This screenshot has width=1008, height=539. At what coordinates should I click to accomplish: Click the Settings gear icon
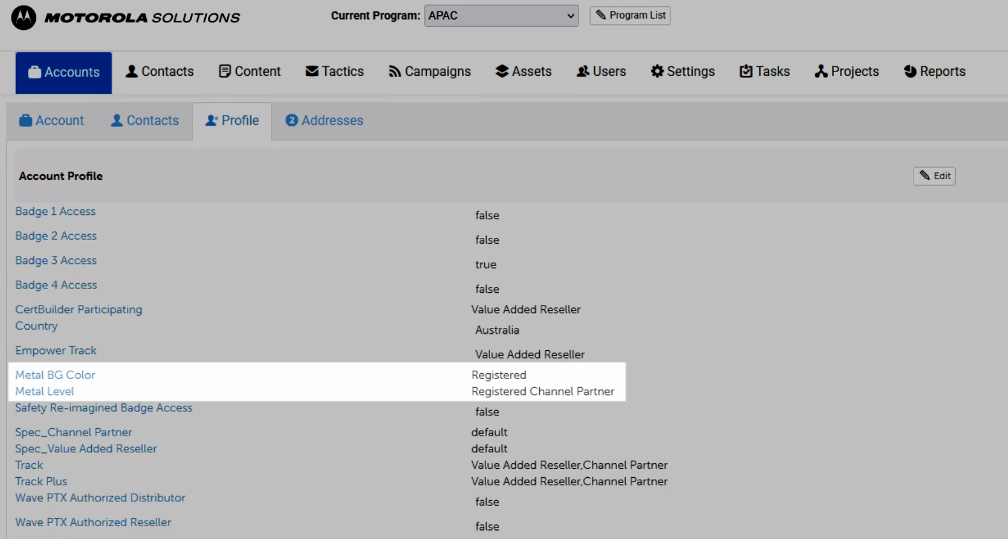(657, 71)
